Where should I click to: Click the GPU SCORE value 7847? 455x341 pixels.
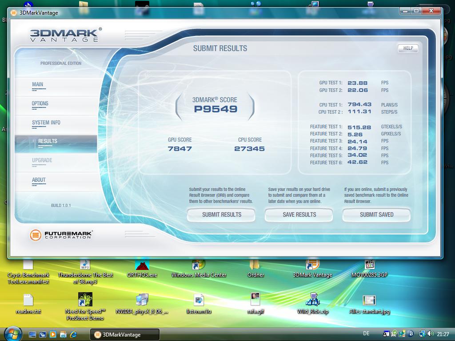click(180, 149)
